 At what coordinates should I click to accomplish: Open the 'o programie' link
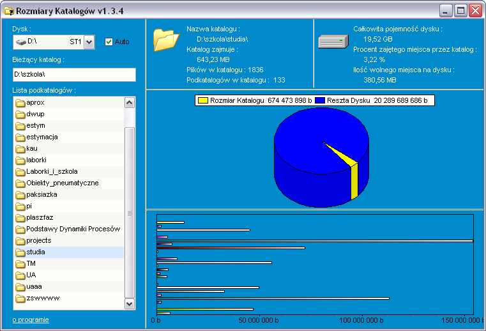pos(31,319)
